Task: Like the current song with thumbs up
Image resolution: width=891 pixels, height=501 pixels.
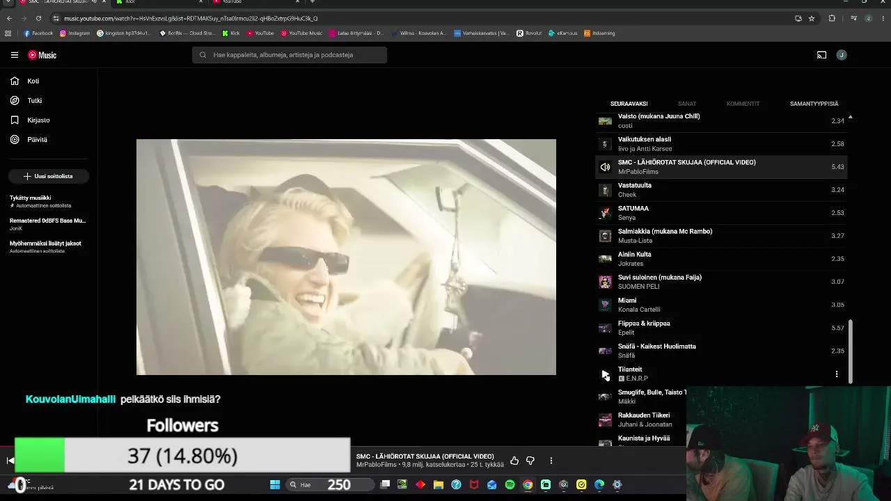Action: tap(514, 461)
